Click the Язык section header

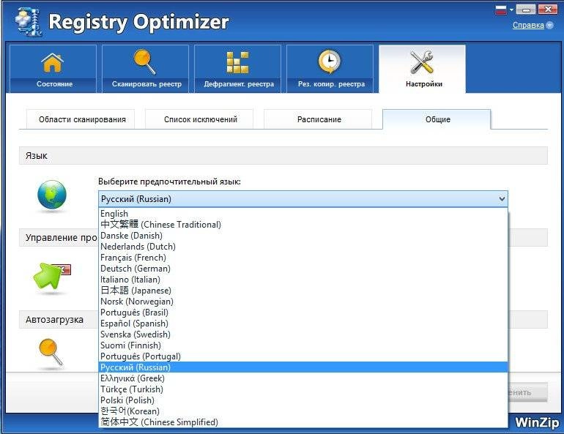283,156
